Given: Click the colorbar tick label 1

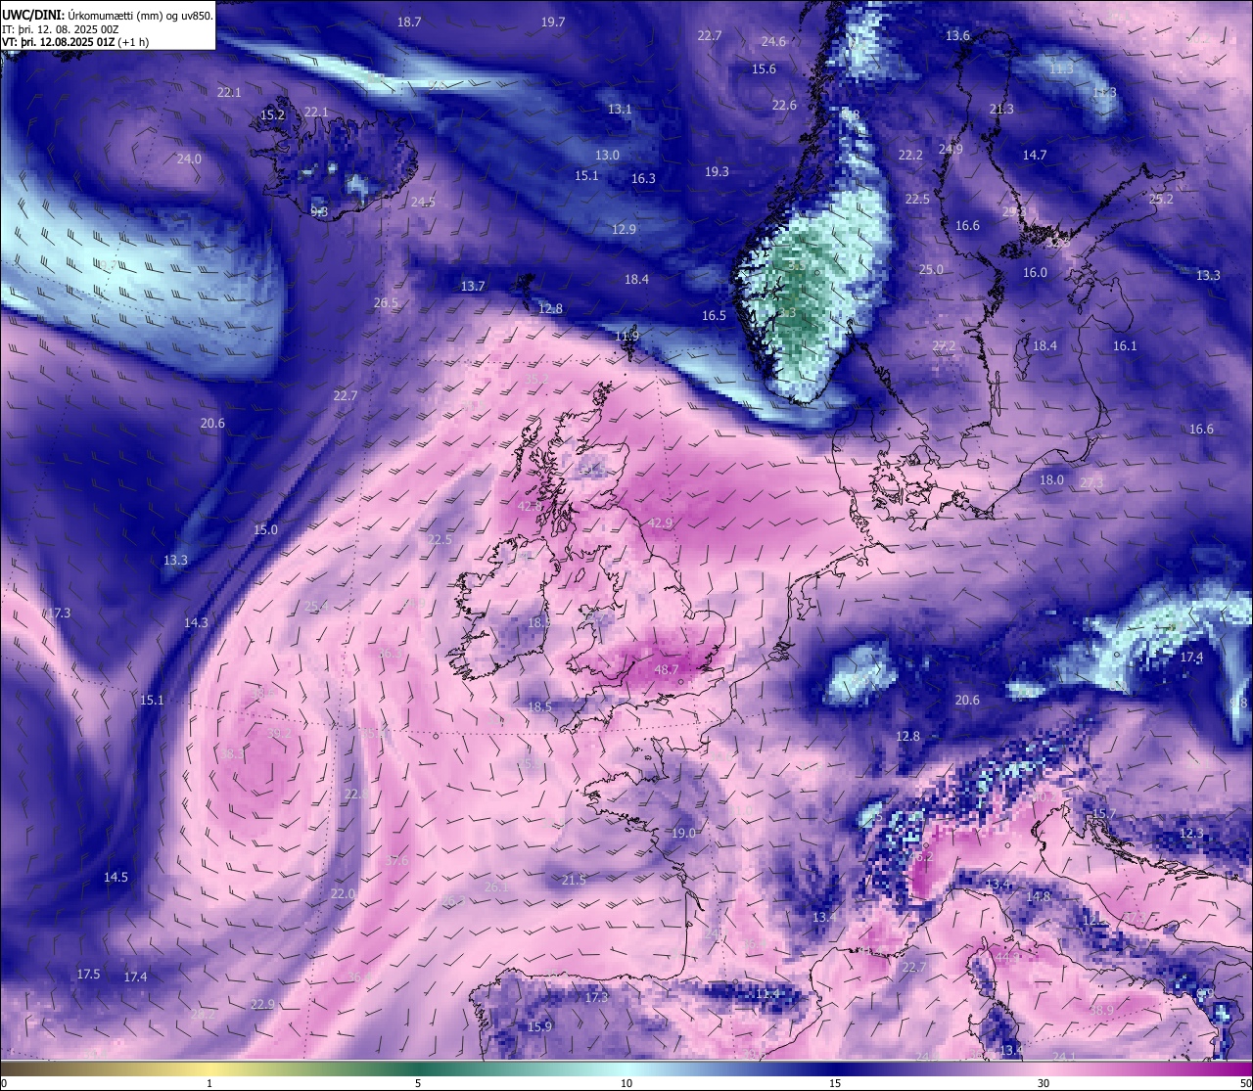Looking at the screenshot, I should 209,1083.
